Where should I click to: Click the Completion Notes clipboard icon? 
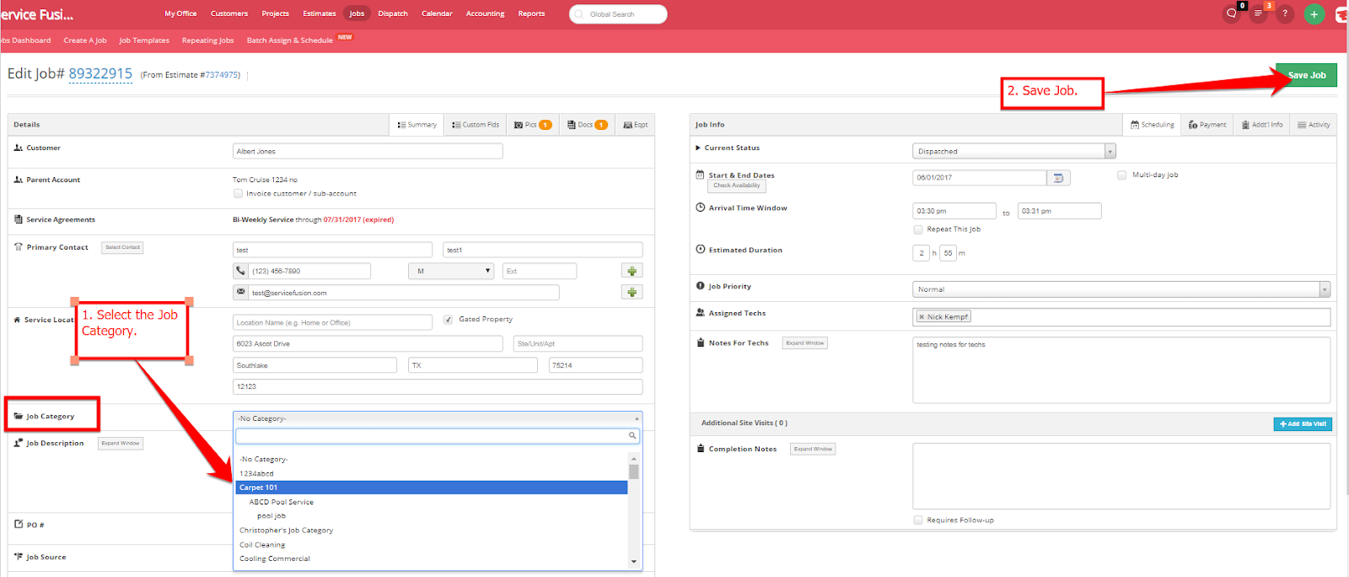(701, 449)
